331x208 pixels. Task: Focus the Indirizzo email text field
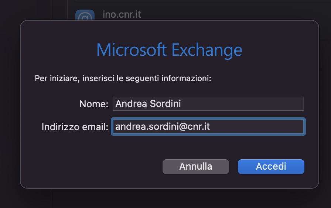[208, 126]
